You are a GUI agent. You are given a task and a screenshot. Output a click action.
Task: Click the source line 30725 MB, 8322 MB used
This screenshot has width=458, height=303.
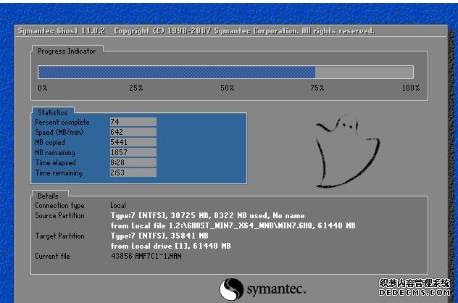click(208, 215)
